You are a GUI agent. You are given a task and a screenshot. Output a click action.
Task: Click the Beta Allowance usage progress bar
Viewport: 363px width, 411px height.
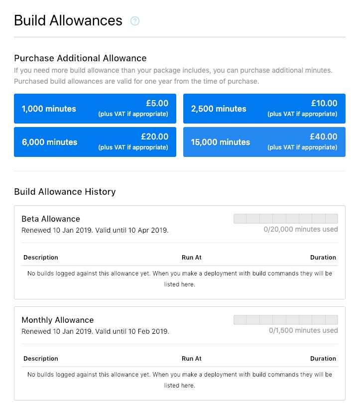[286, 219]
